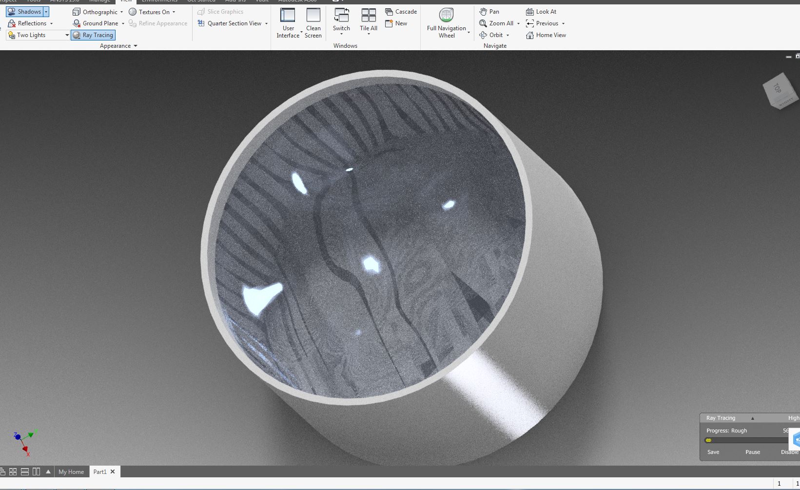The width and height of the screenshot is (800, 490).
Task: Switch to the My Home tab
Action: [x=71, y=471]
